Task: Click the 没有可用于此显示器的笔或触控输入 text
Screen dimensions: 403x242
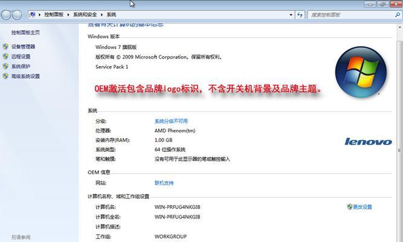Action: (x=192, y=159)
